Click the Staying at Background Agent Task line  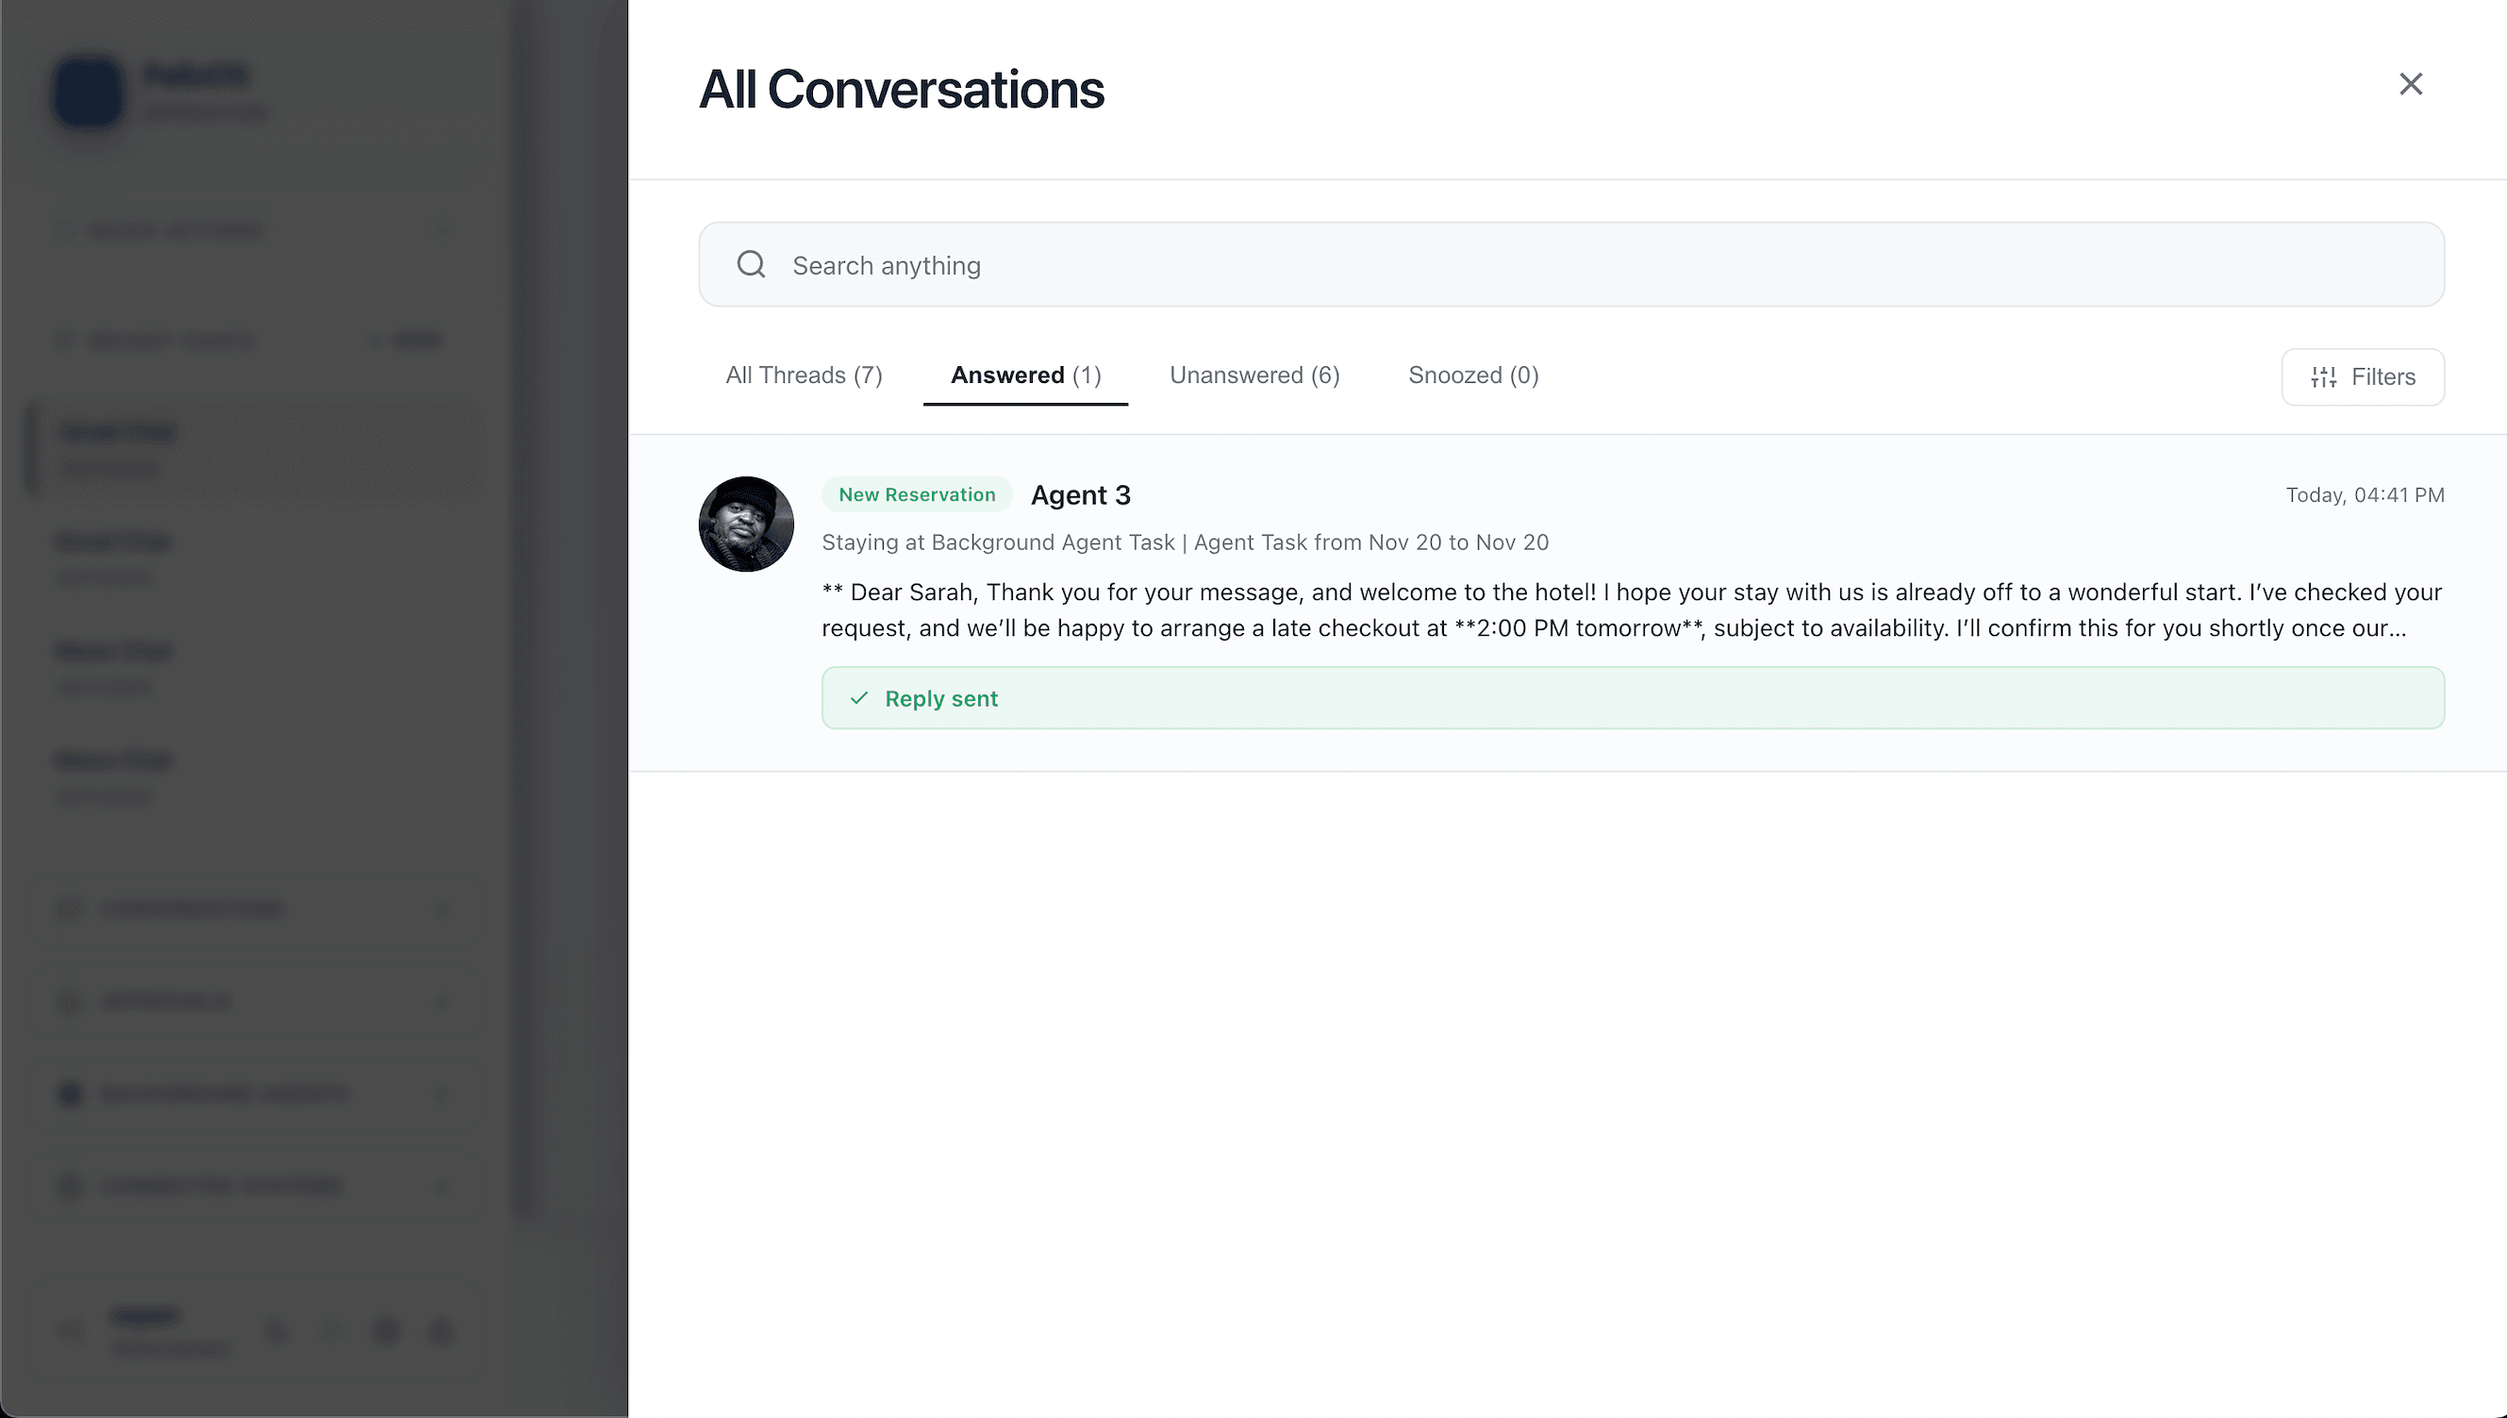tap(1184, 542)
